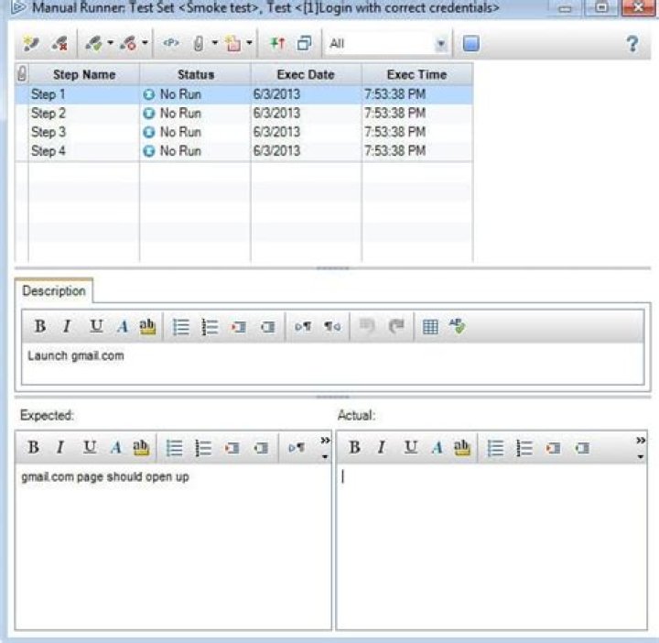659x643 pixels.
Task: Toggle Italic in the Expected editor
Action: click(x=60, y=448)
